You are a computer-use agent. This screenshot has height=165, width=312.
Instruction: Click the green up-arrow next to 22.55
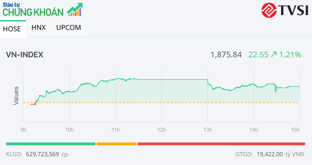(274, 55)
